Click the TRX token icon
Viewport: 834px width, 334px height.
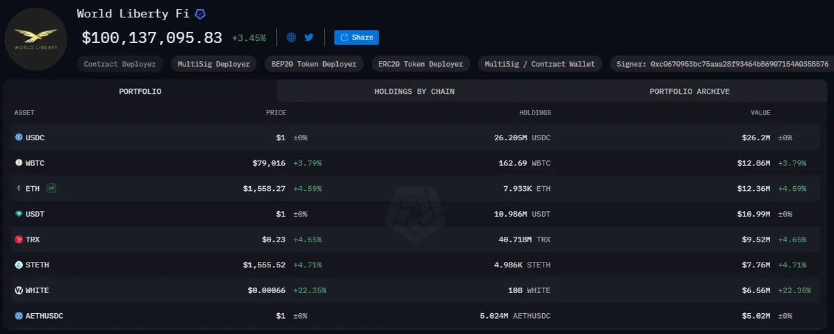click(x=19, y=240)
